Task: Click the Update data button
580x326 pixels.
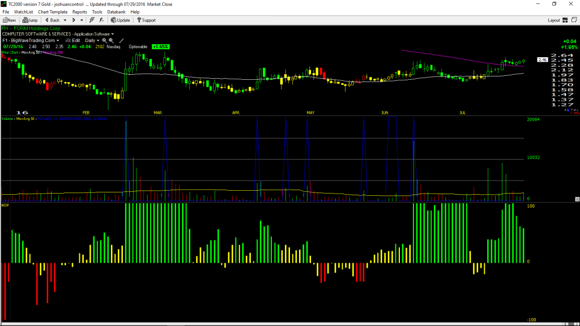Action: pyautogui.click(x=121, y=20)
